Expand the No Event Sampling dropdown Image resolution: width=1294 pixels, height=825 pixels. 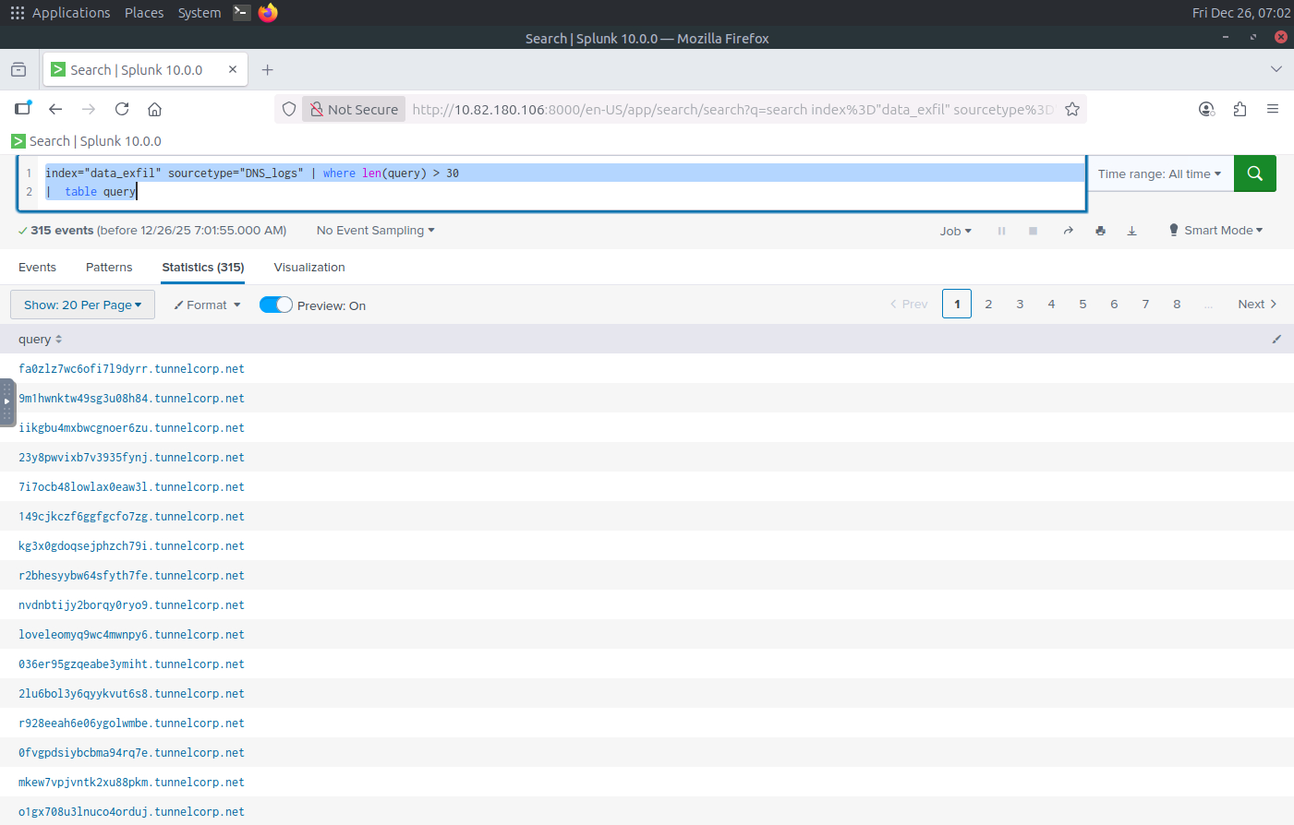click(375, 231)
